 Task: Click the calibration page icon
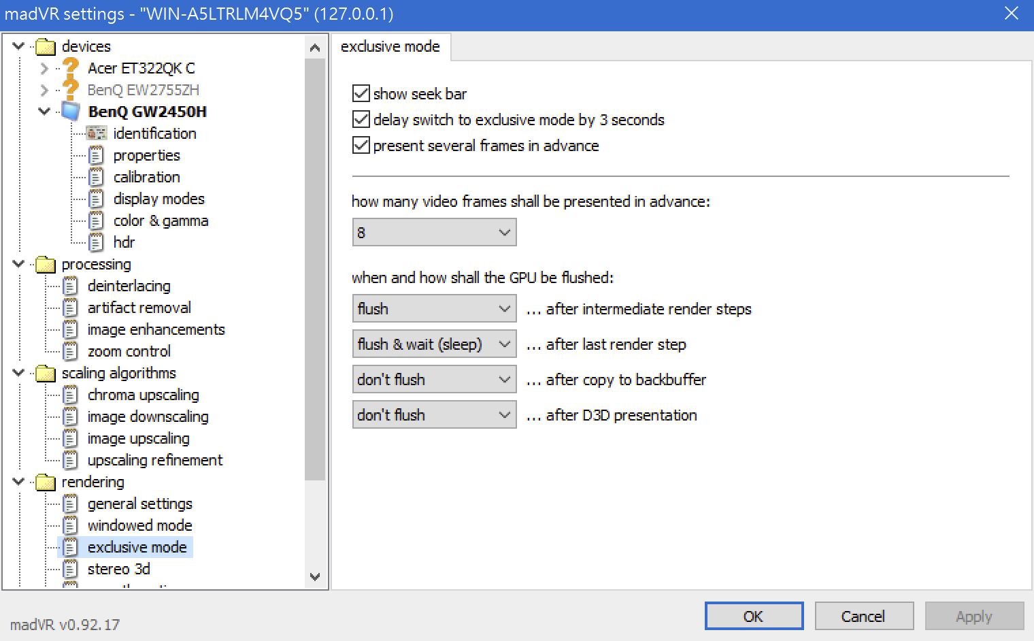pyautogui.click(x=97, y=177)
